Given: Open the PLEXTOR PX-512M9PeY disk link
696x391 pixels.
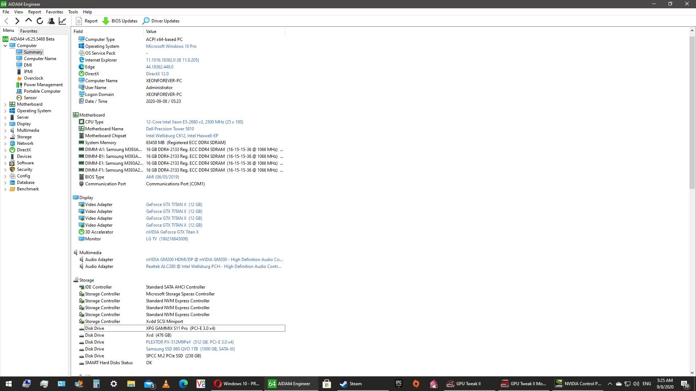Looking at the screenshot, I should 190,342.
